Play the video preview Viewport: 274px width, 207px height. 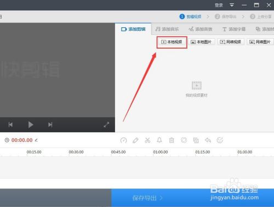pyautogui.click(x=31, y=125)
